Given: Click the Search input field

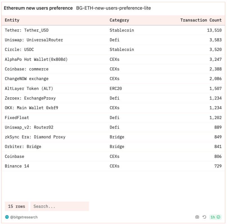Looking at the screenshot, I should coord(60,206).
